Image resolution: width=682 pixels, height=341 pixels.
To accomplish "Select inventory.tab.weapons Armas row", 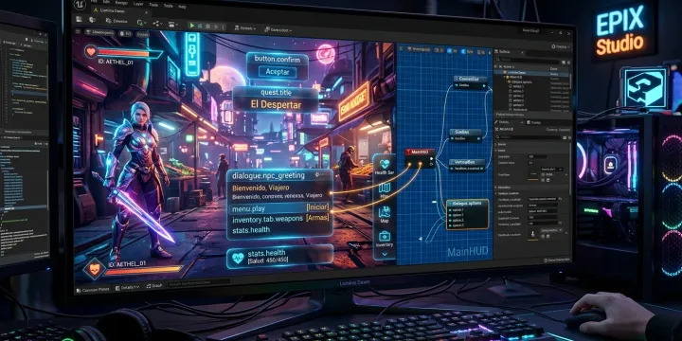I will (280, 219).
